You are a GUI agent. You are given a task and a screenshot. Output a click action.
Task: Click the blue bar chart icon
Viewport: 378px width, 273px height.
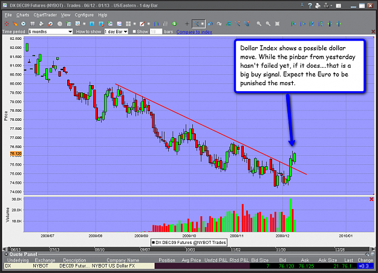[157, 24]
